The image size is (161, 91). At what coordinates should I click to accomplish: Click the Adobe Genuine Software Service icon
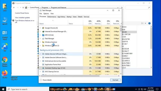click(x=43, y=57)
